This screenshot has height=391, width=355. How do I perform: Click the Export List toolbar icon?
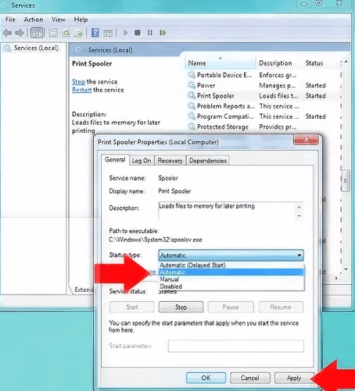pos(78,33)
